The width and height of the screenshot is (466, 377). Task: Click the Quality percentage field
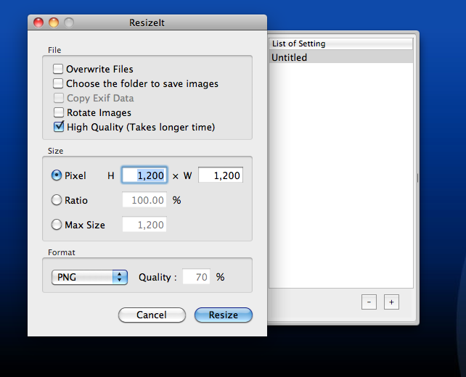point(196,277)
